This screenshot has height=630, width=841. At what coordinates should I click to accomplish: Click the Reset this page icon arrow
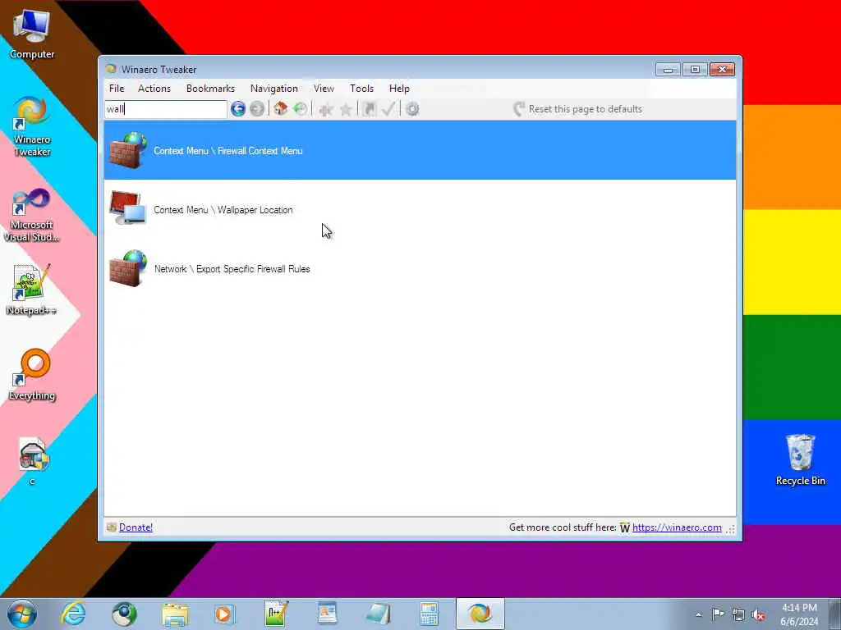(518, 109)
